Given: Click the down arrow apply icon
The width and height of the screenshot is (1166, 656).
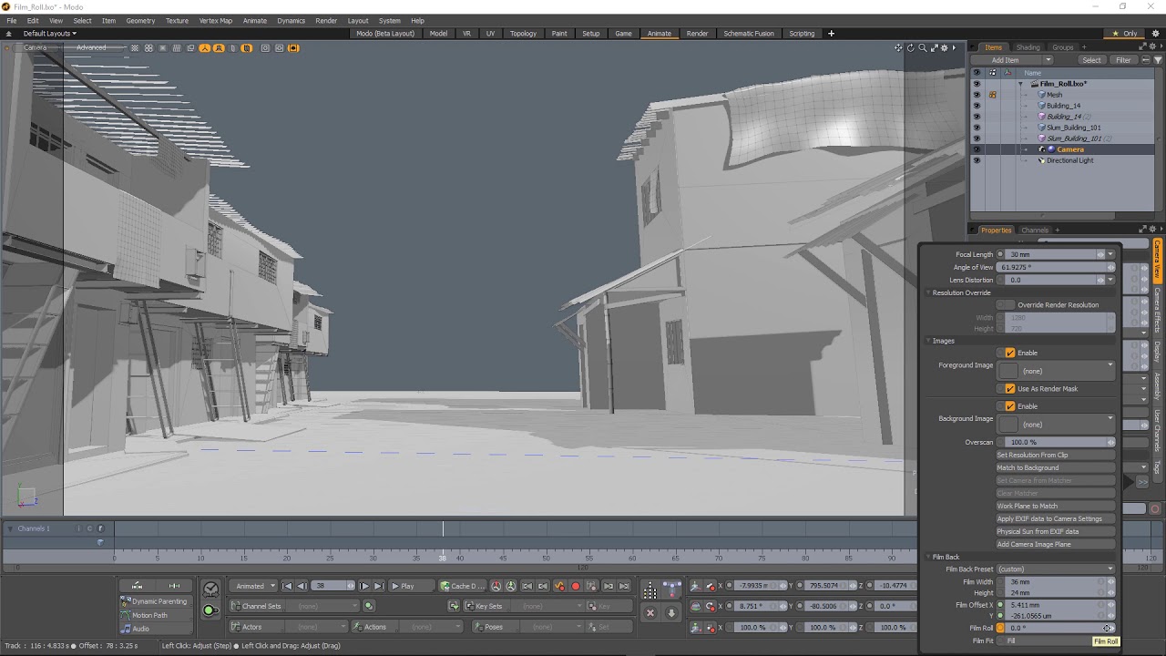Looking at the screenshot, I should [x=671, y=613].
